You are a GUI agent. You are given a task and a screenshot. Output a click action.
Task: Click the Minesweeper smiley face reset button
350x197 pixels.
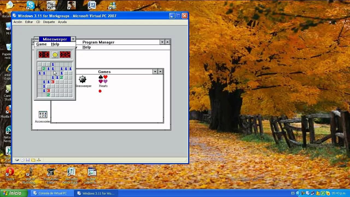tap(55, 55)
